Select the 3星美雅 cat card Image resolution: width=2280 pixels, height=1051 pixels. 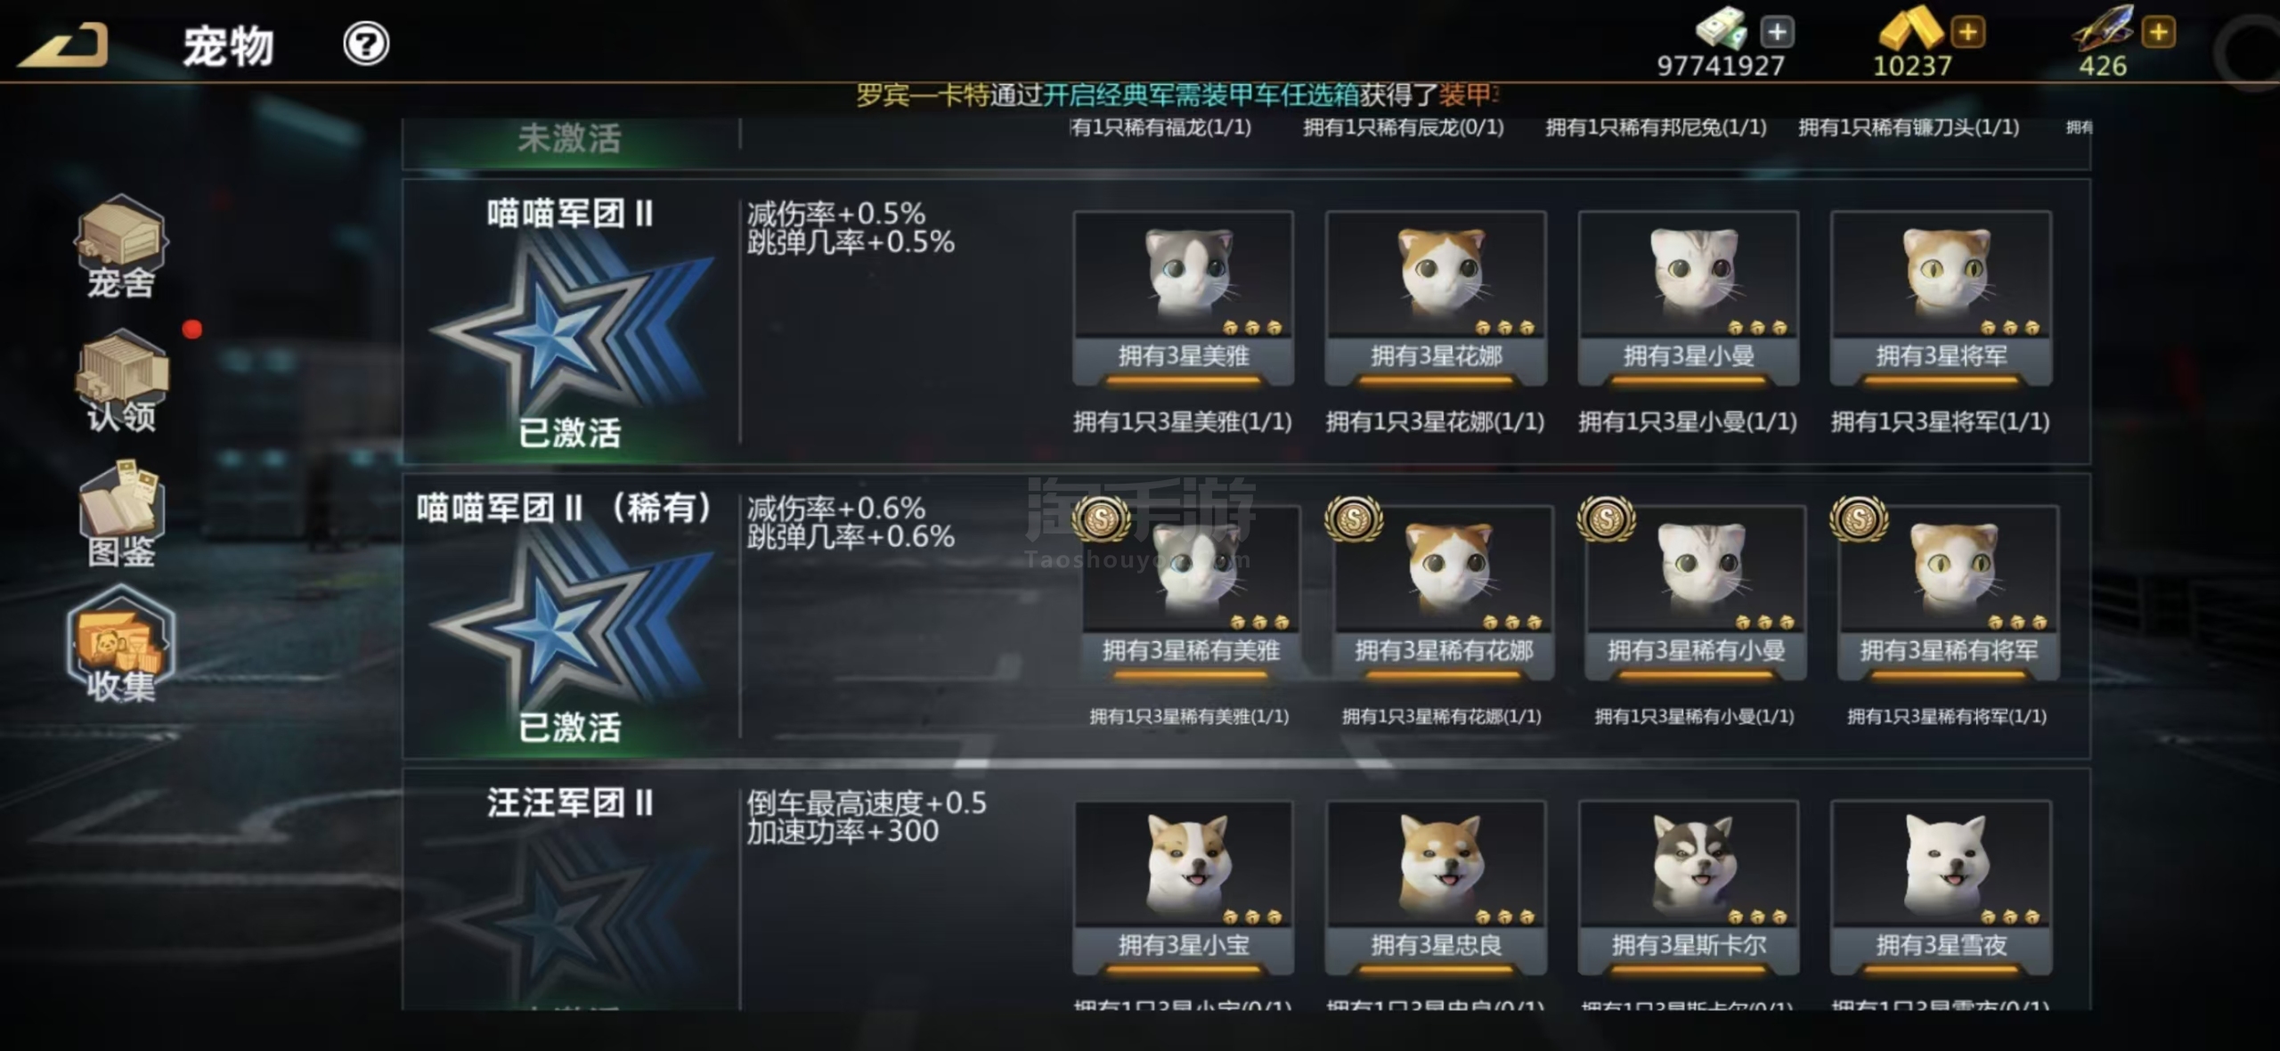click(1183, 298)
